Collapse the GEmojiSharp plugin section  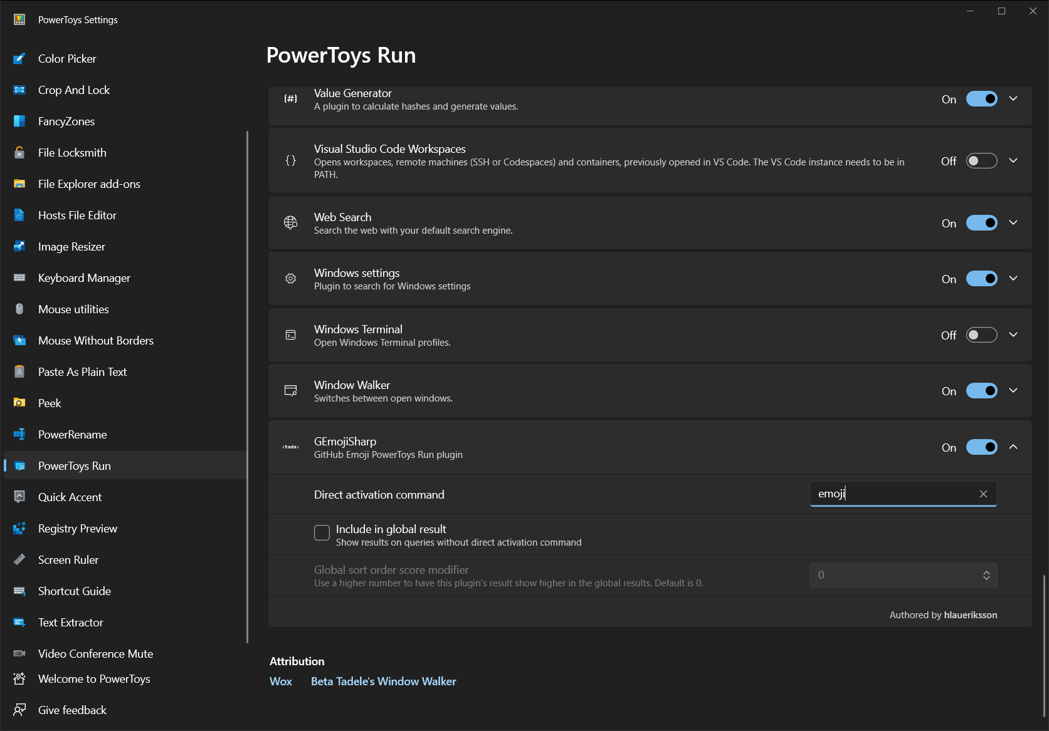[x=1013, y=447]
